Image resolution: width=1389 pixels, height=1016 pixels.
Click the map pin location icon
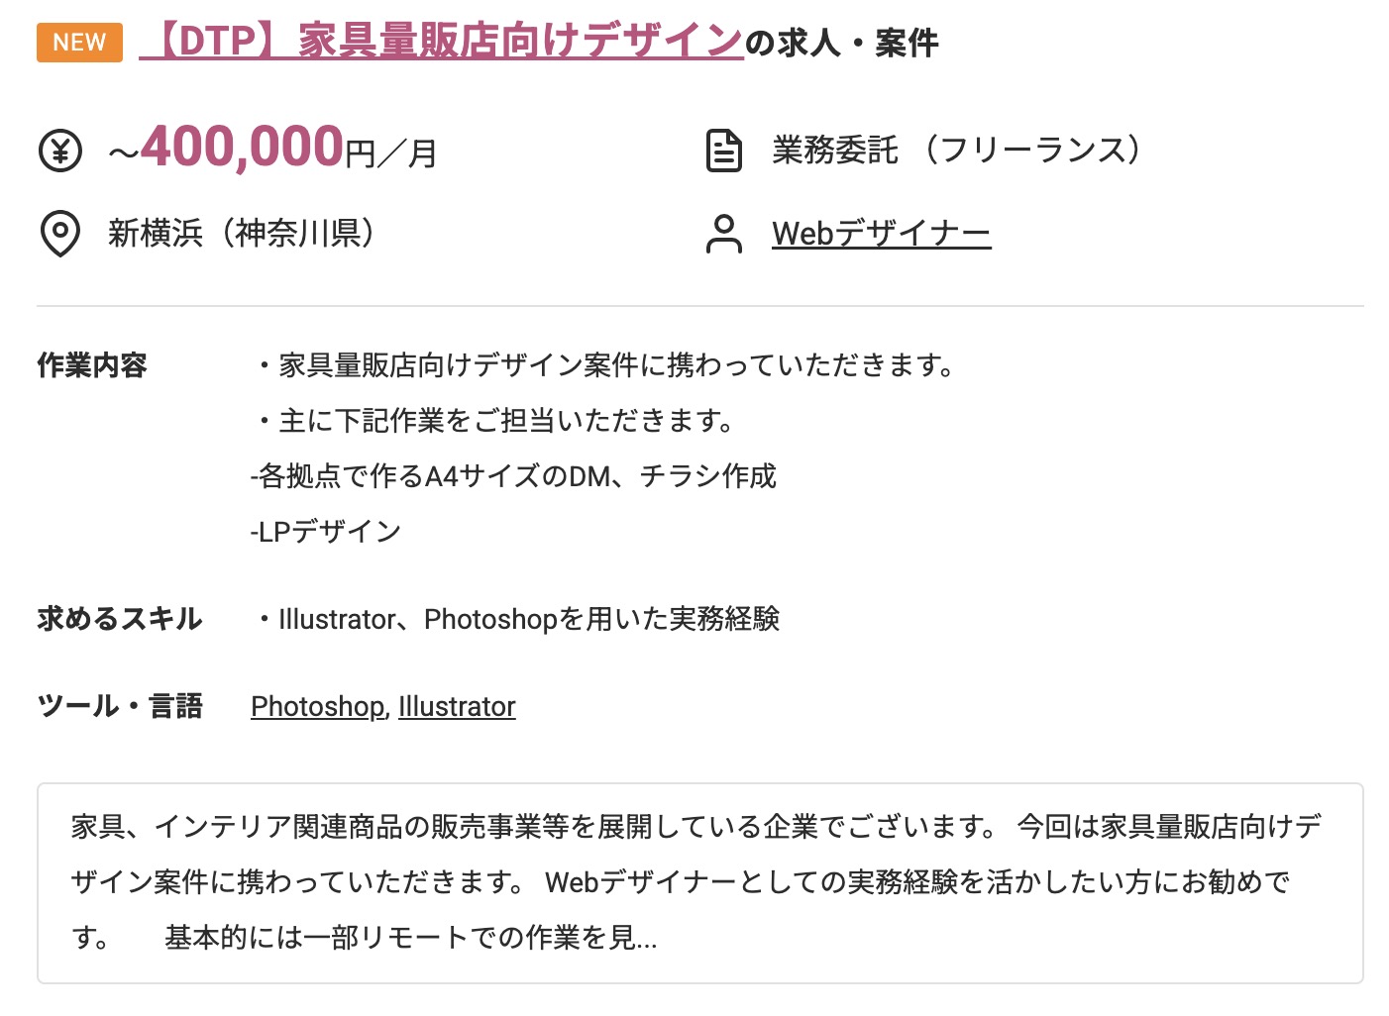click(59, 234)
